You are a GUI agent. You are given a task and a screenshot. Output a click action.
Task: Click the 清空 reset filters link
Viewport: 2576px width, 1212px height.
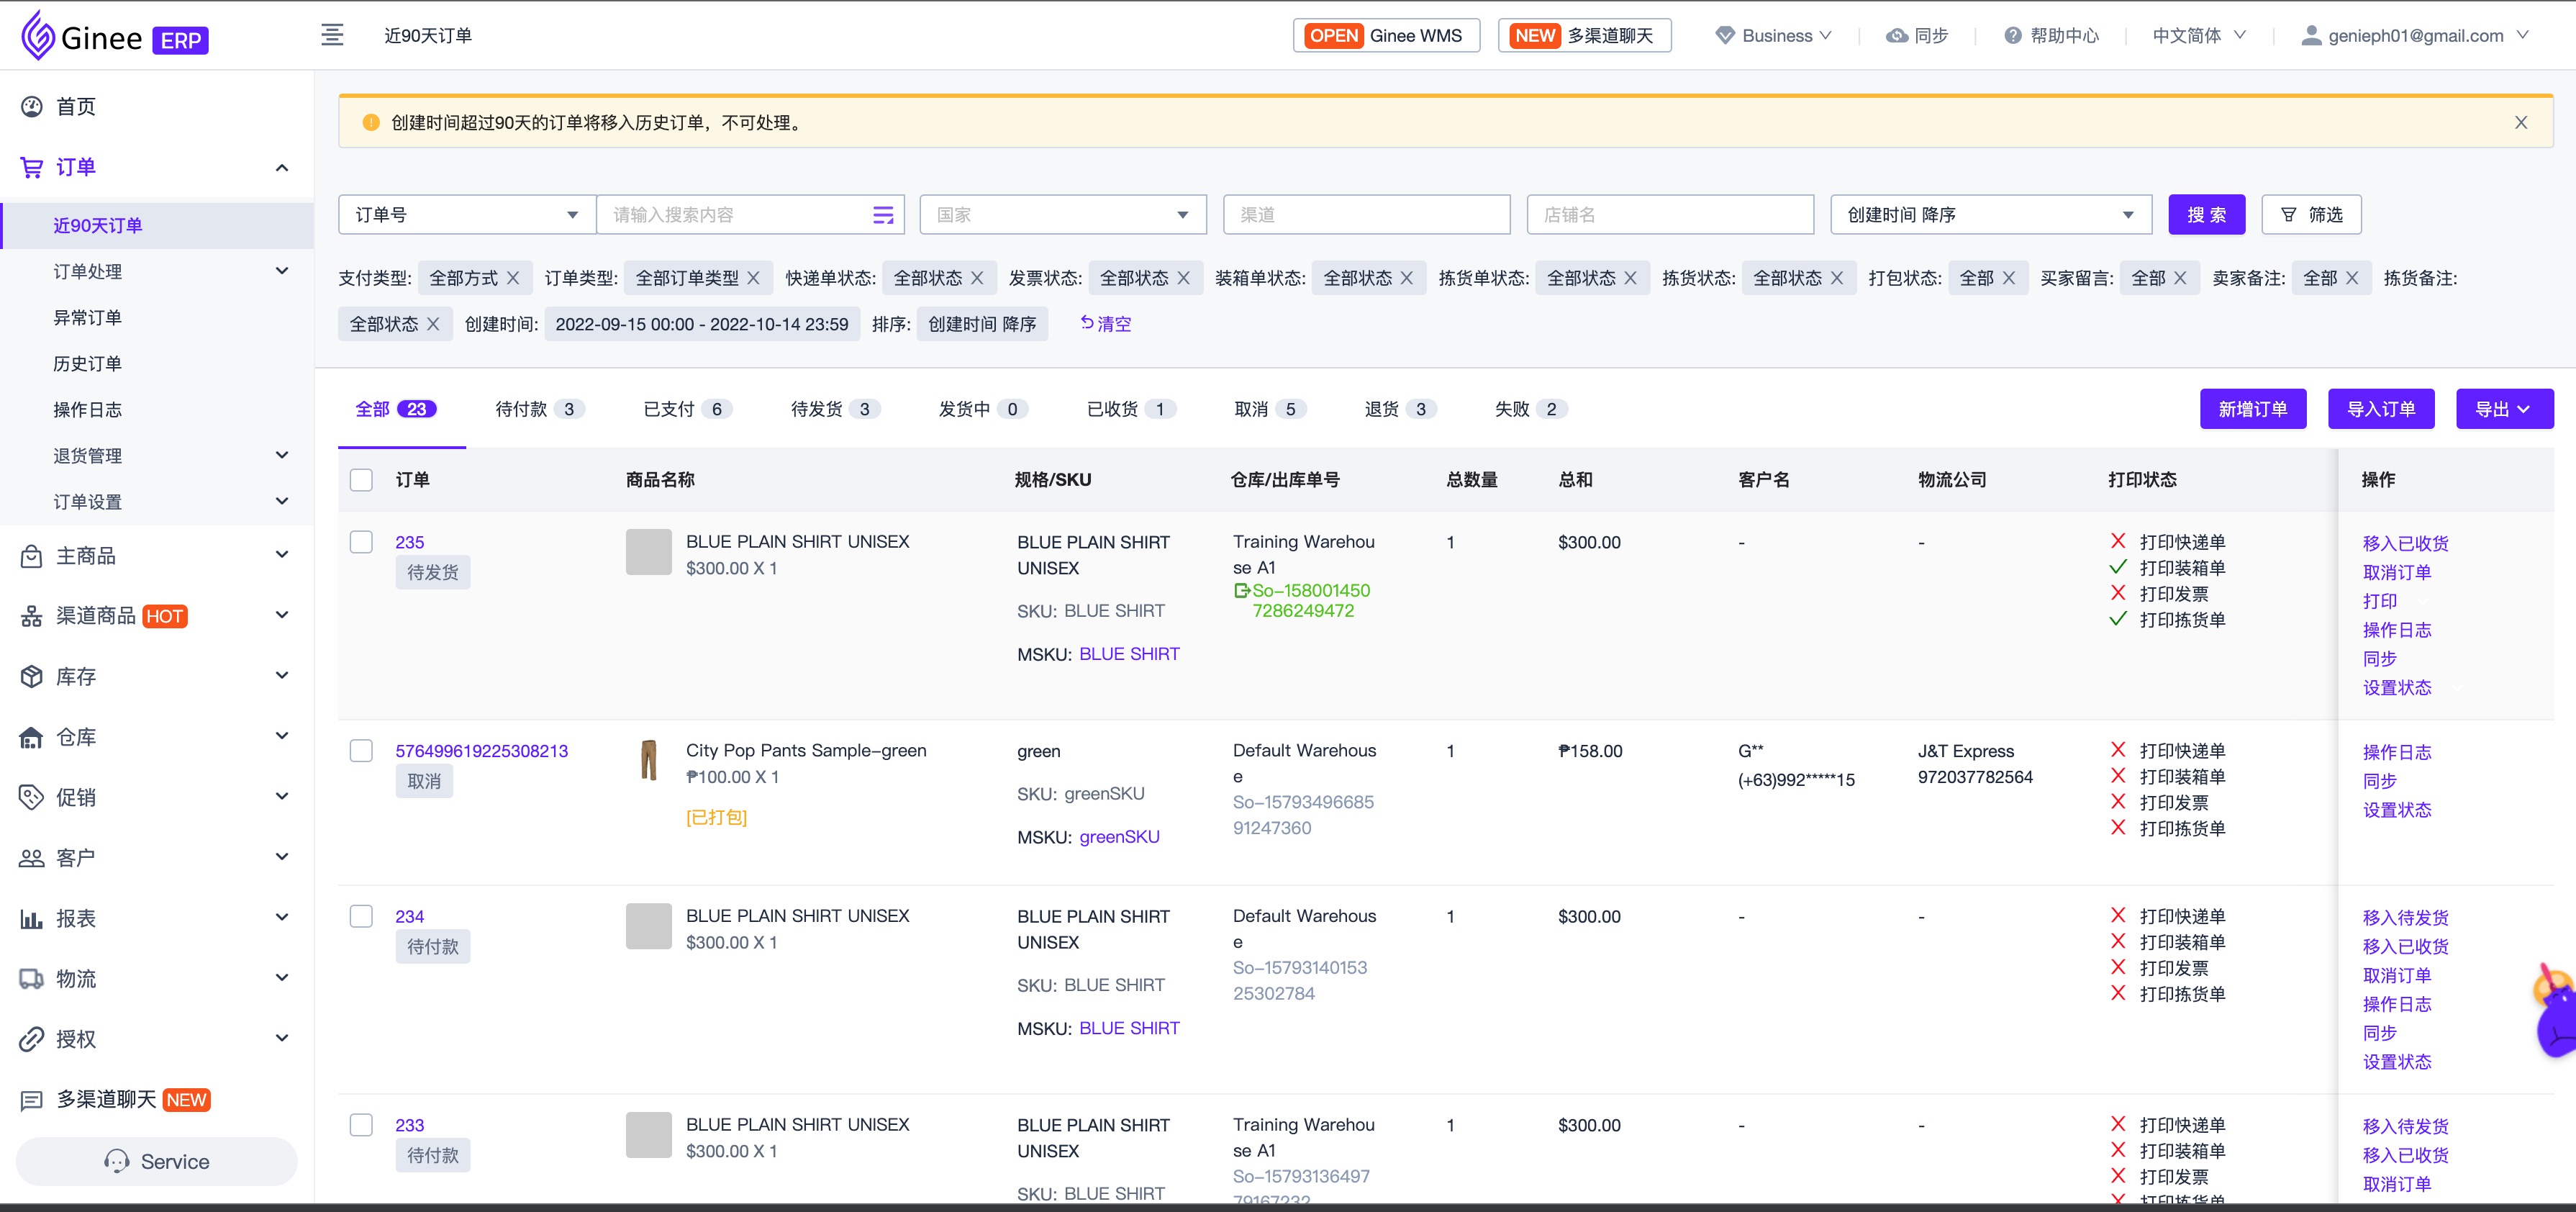pyautogui.click(x=1105, y=324)
